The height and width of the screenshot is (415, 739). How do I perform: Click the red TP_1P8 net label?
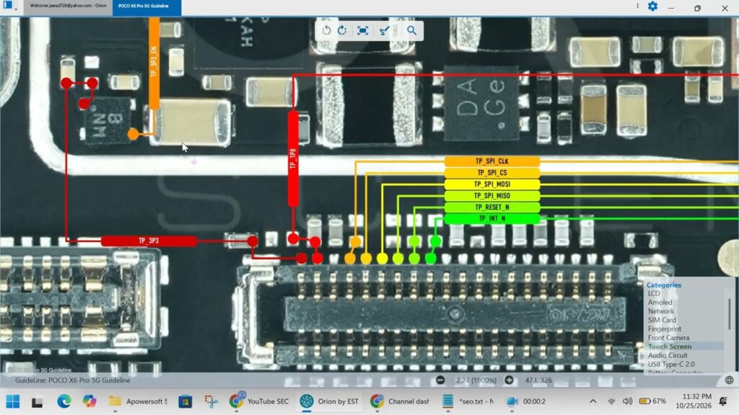click(293, 159)
